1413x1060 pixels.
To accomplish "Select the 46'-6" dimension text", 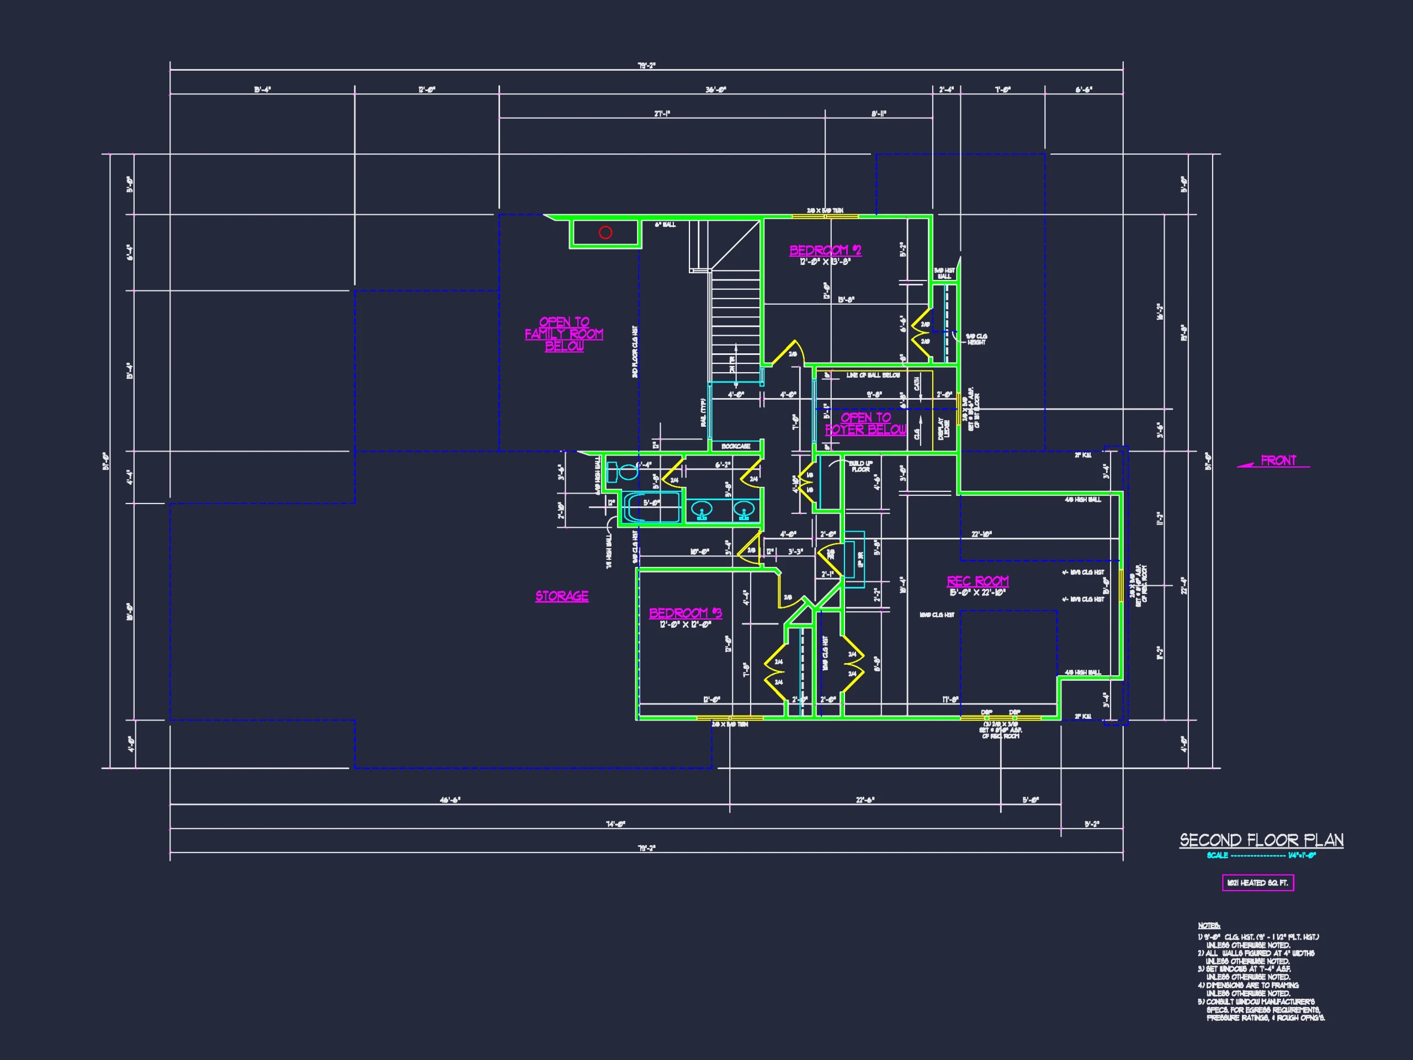I will coord(450,800).
